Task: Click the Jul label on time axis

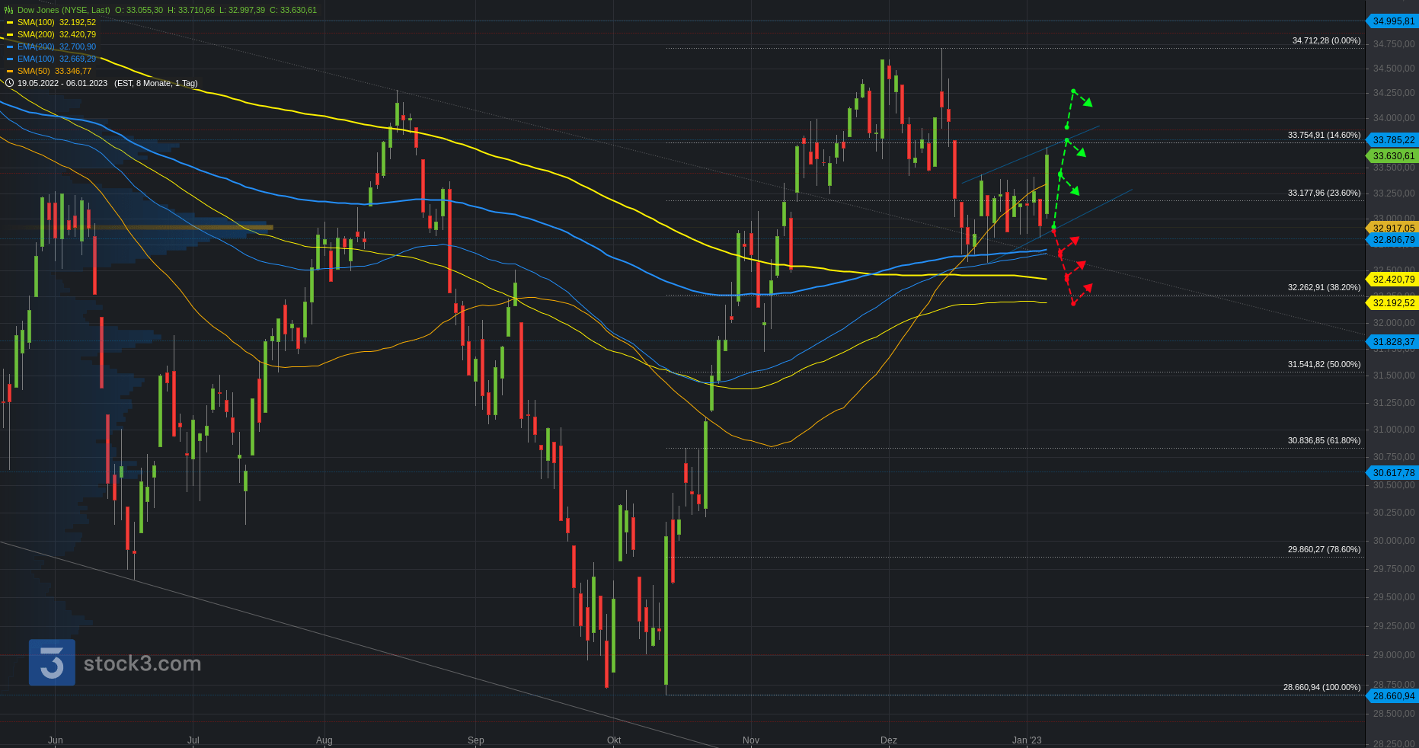Action: coord(193,740)
